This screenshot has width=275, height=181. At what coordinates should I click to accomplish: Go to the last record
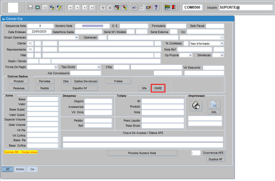click(92, 8)
